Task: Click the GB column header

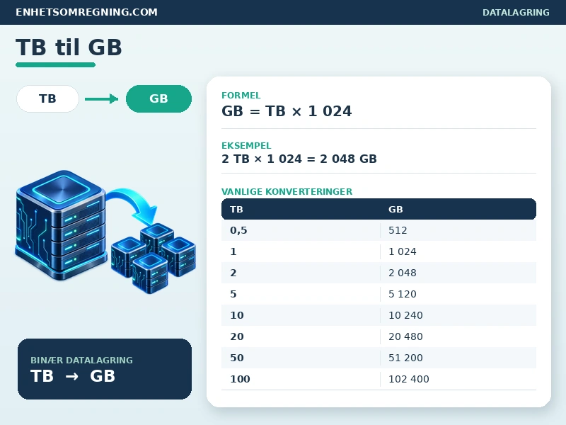Action: pos(395,209)
